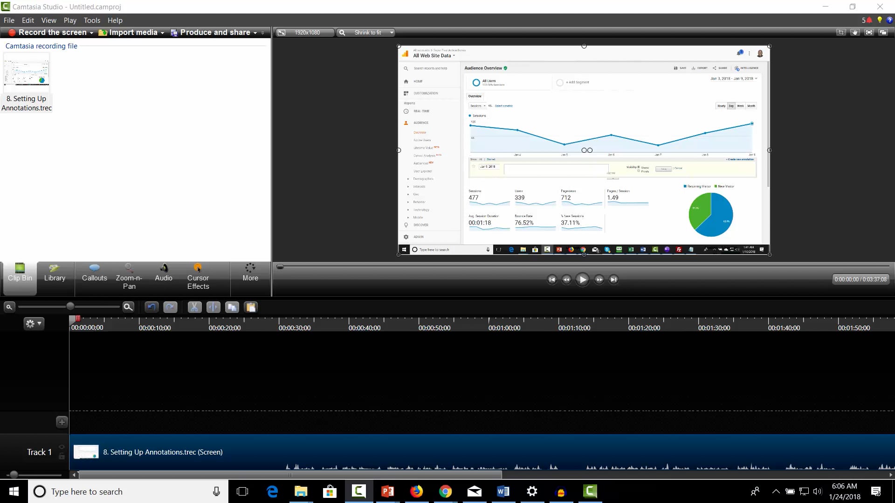Open the Tools menu
This screenshot has height=503, width=895.
tap(92, 20)
